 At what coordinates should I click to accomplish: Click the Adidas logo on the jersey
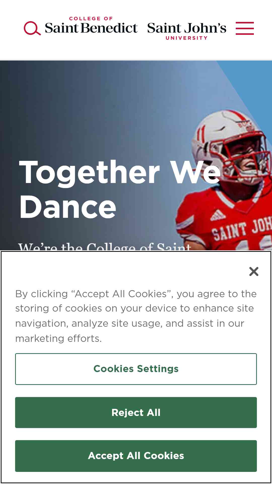(218, 215)
